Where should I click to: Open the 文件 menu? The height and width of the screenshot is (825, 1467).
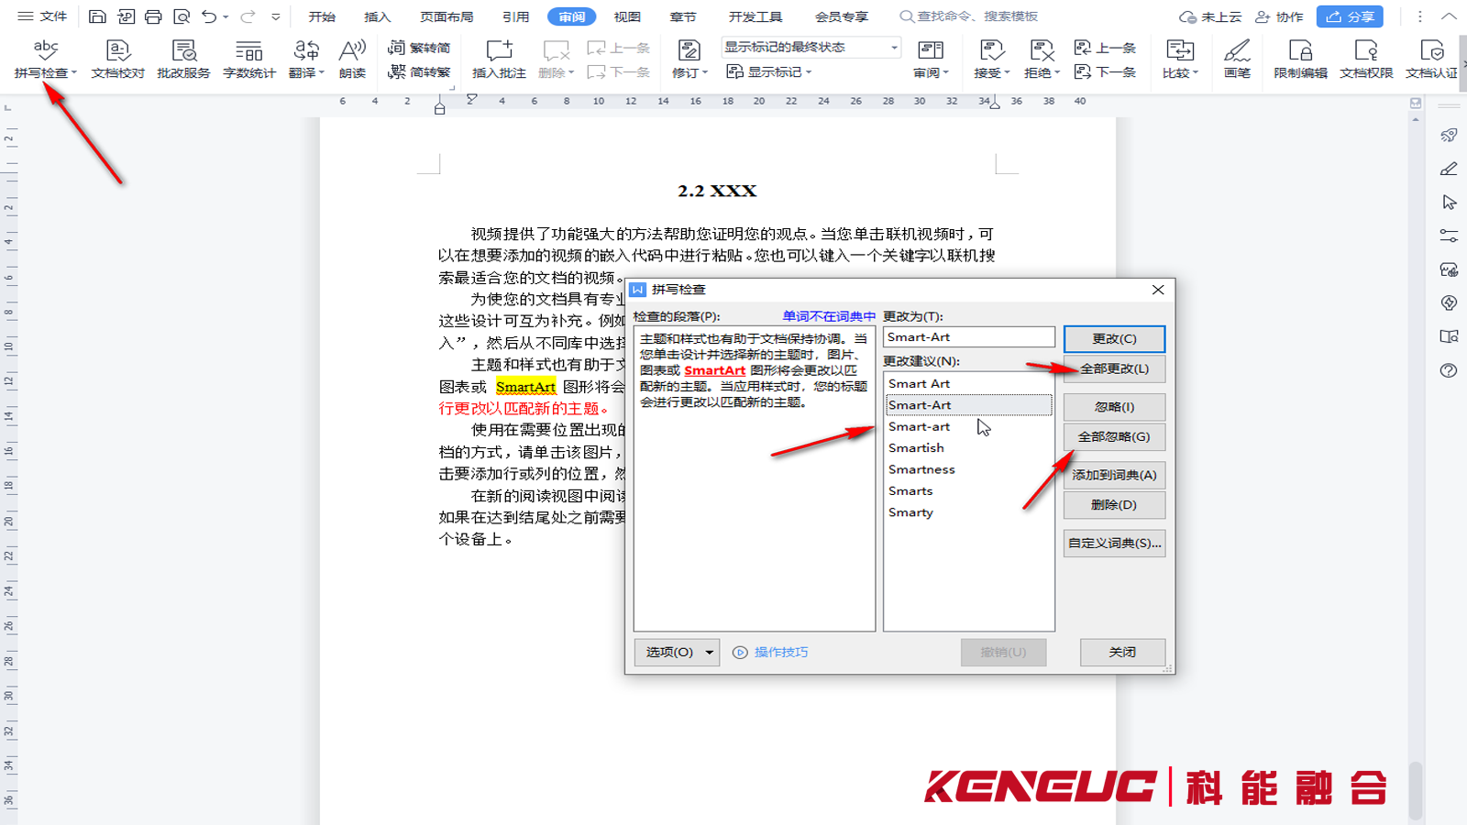pos(43,16)
